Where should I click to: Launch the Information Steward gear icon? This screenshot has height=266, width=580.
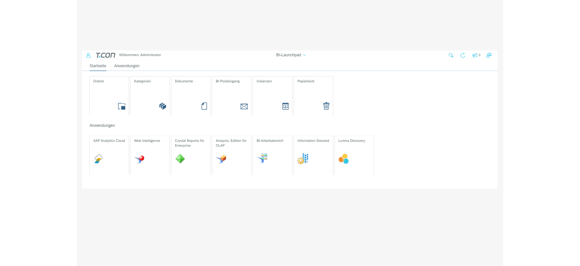point(303,159)
